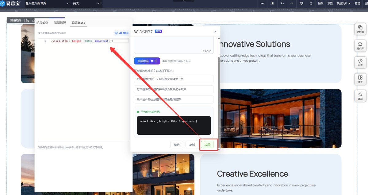Click the 保存 save button
This screenshot has width=368, height=195.
tap(320, 3)
